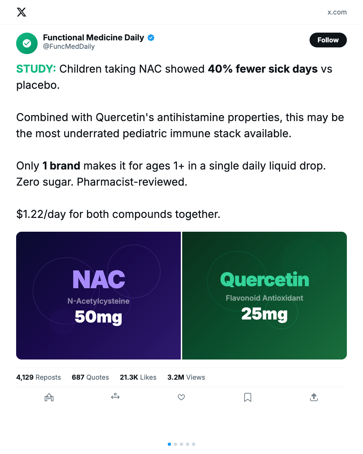Click the blue verified badge

pos(151,38)
